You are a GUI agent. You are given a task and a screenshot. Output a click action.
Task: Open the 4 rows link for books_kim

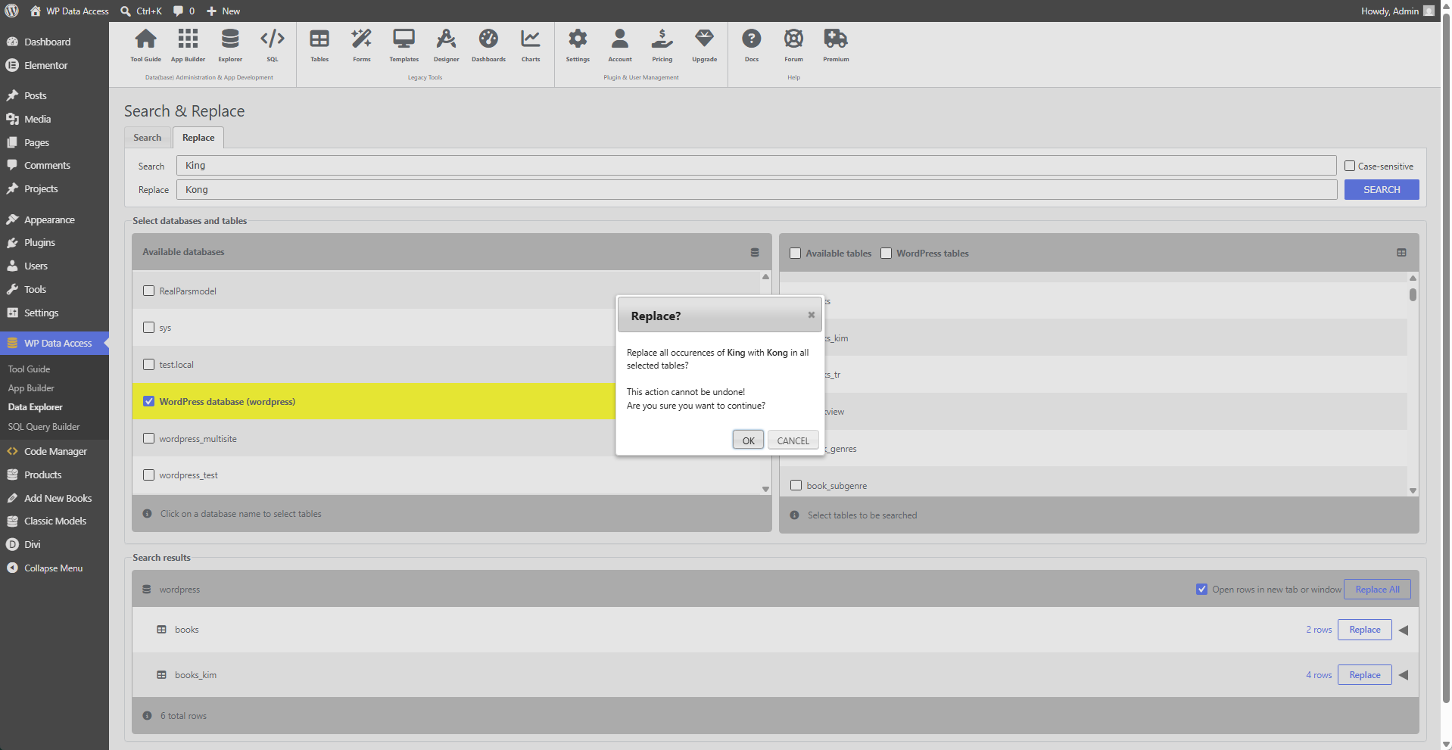click(x=1319, y=675)
